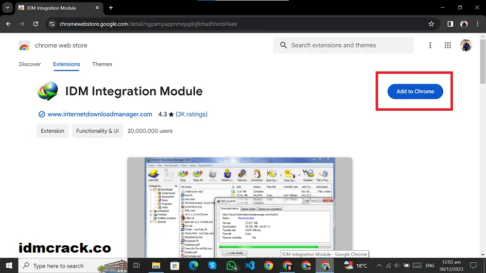Image resolution: width=486 pixels, height=273 pixels.
Task: Click the ENG language indicator
Action: pos(430,266)
